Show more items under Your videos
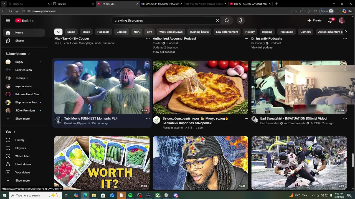This screenshot has width=355, height=199. point(24,180)
